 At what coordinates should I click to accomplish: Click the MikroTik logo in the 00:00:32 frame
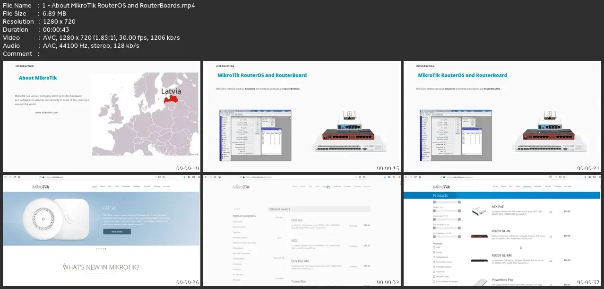click(242, 187)
